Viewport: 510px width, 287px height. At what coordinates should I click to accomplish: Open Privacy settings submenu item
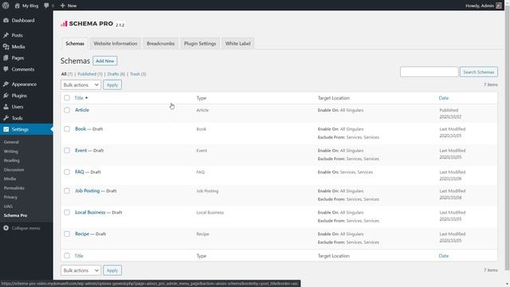[10, 197]
